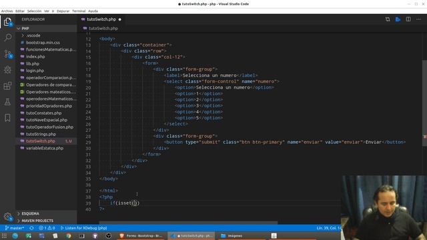The height and width of the screenshot is (240, 427).
Task: Open tutoOperadorFusion.php file
Action: pyautogui.click(x=46, y=127)
